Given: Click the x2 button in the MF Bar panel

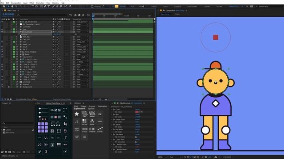Looking at the screenshot, I should coord(100,114).
